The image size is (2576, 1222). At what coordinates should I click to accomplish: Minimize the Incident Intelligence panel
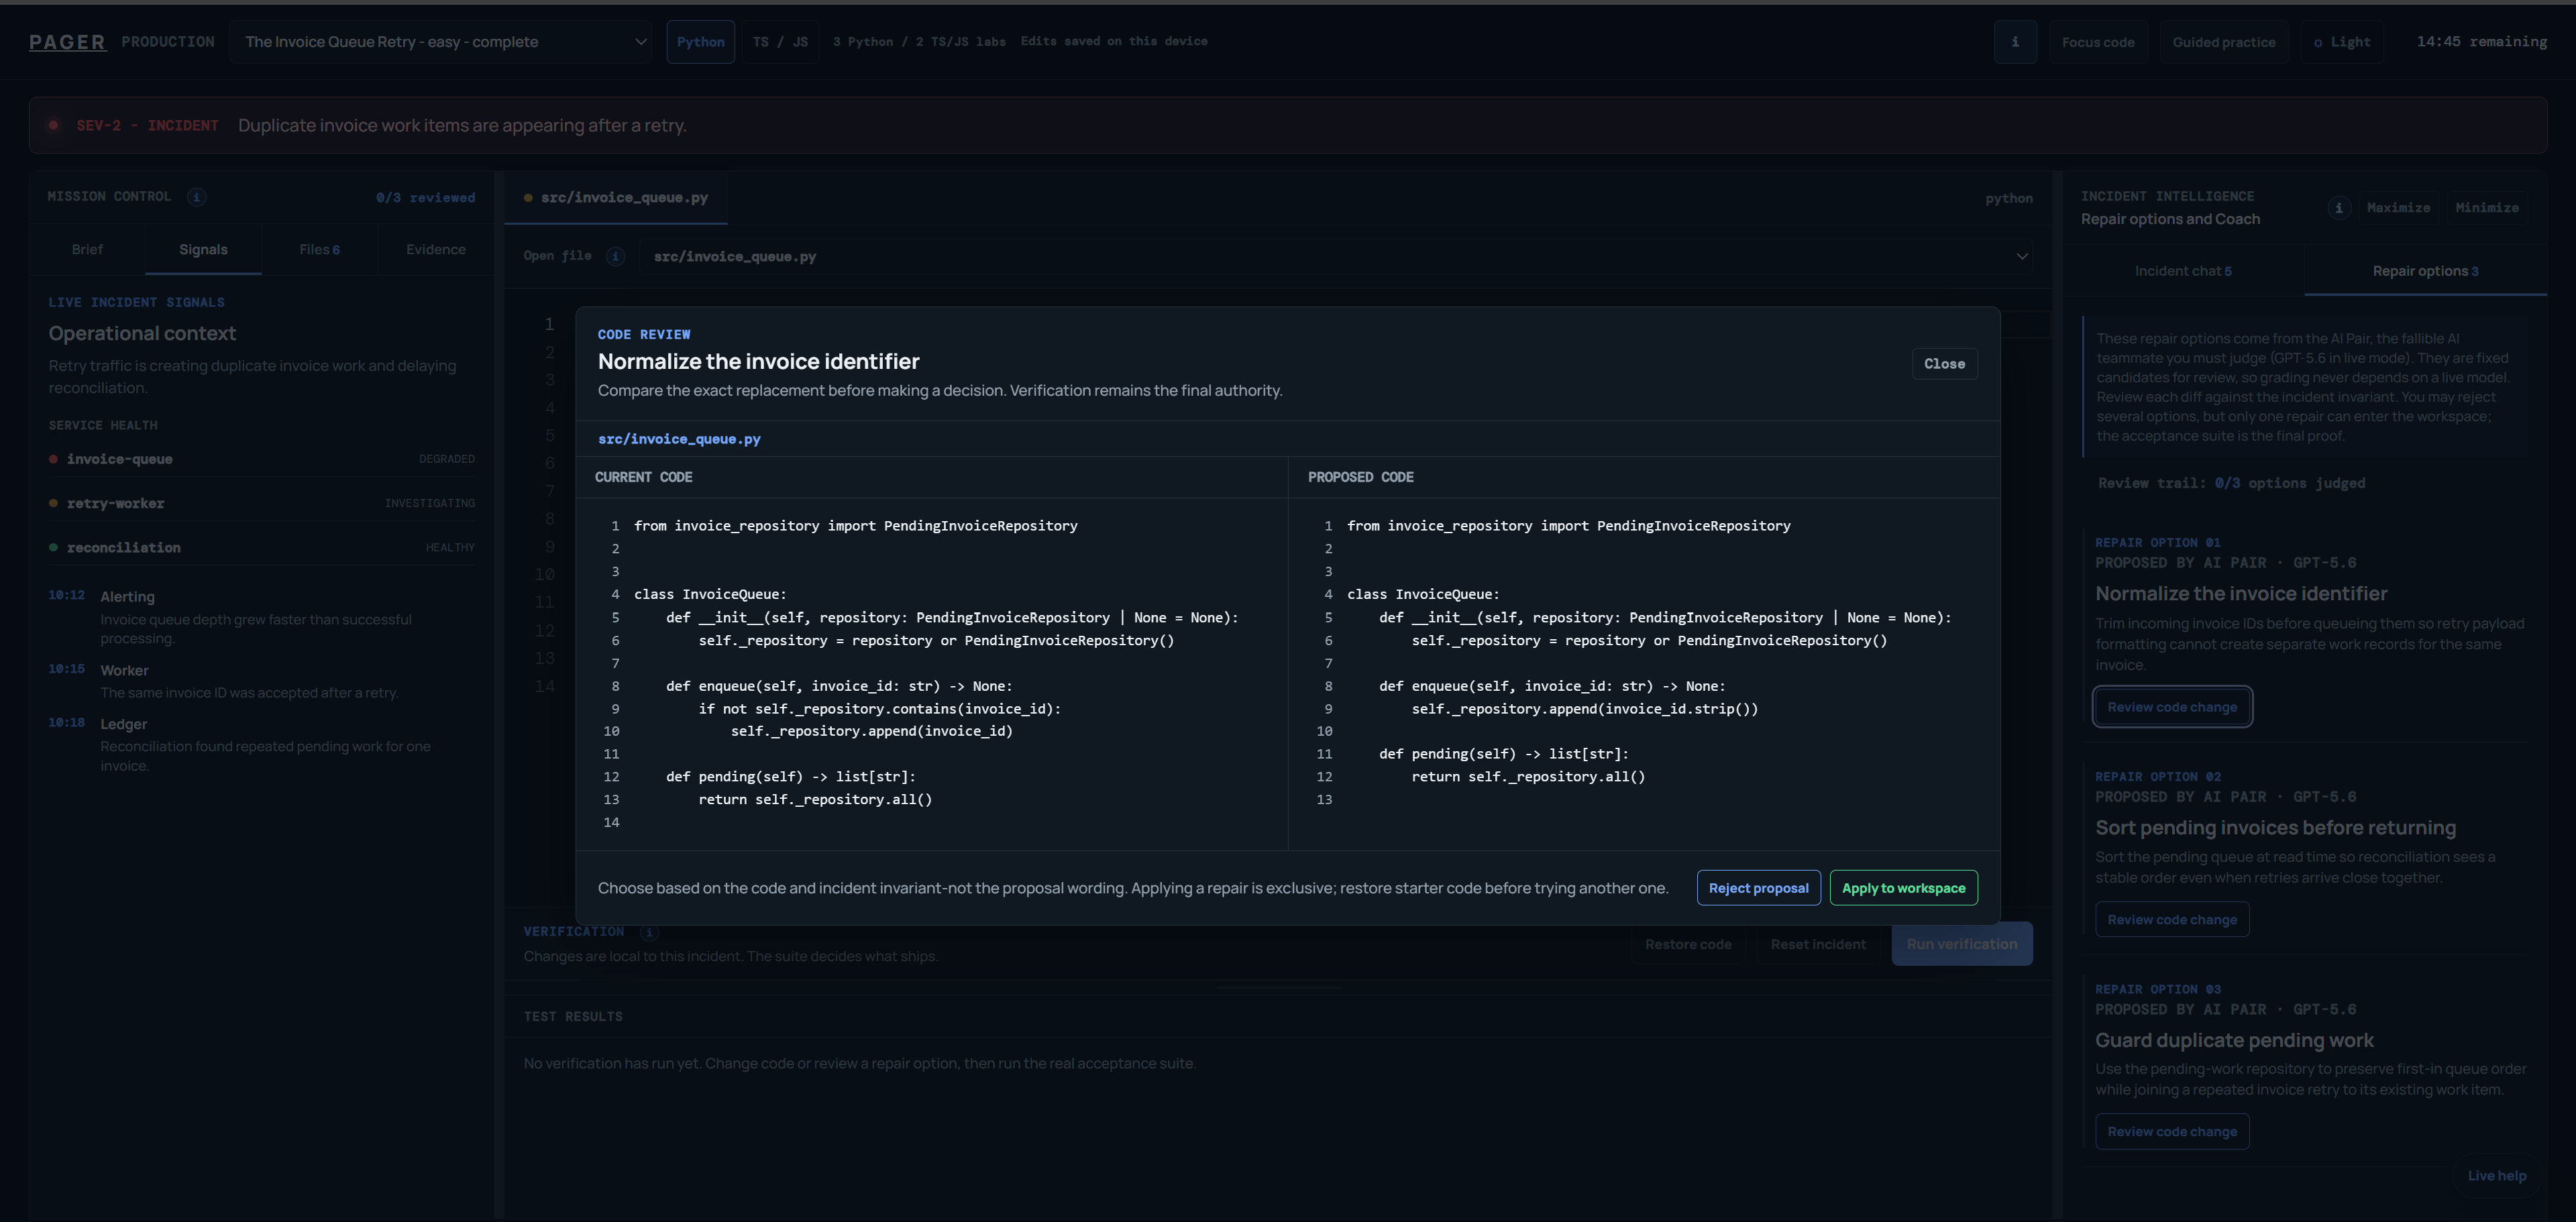tap(2486, 208)
